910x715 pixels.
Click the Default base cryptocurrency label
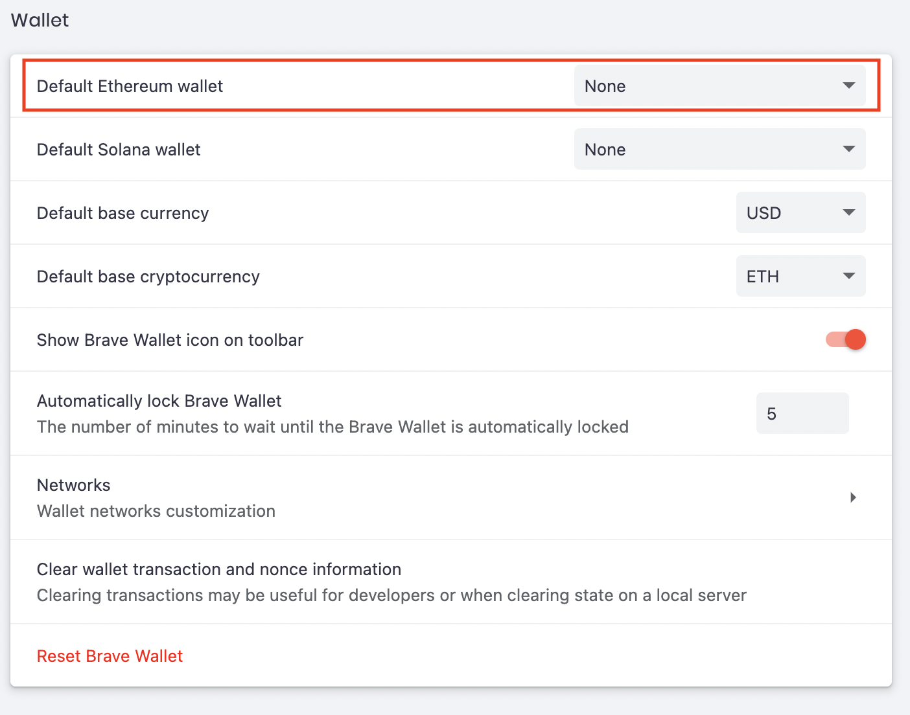coord(148,277)
